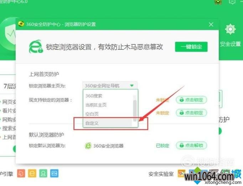Click the orange engine icon at bottom
243x186 pixels.
21,173
